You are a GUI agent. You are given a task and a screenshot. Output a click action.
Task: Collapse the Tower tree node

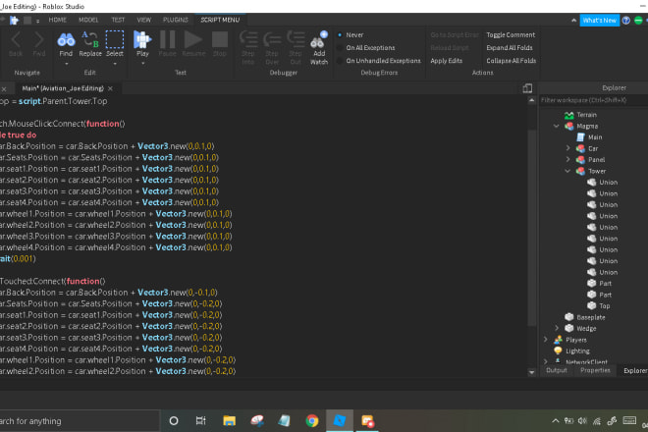point(567,171)
